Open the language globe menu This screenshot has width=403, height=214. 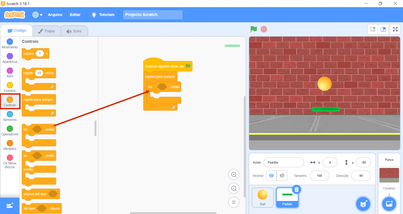37,15
